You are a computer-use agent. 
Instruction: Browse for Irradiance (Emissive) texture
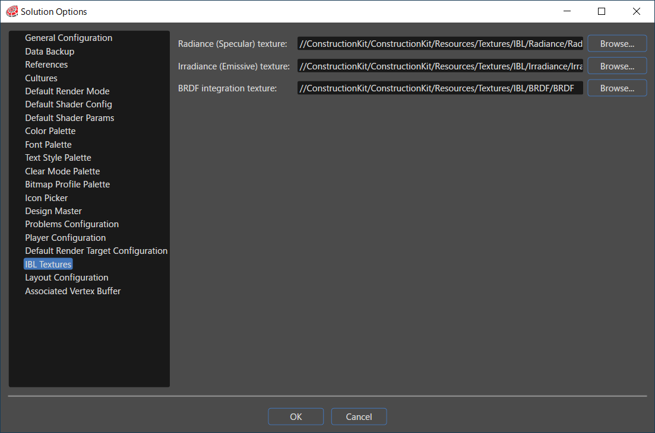617,66
